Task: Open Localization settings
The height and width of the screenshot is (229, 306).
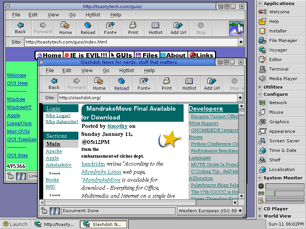Action: (x=281, y=169)
